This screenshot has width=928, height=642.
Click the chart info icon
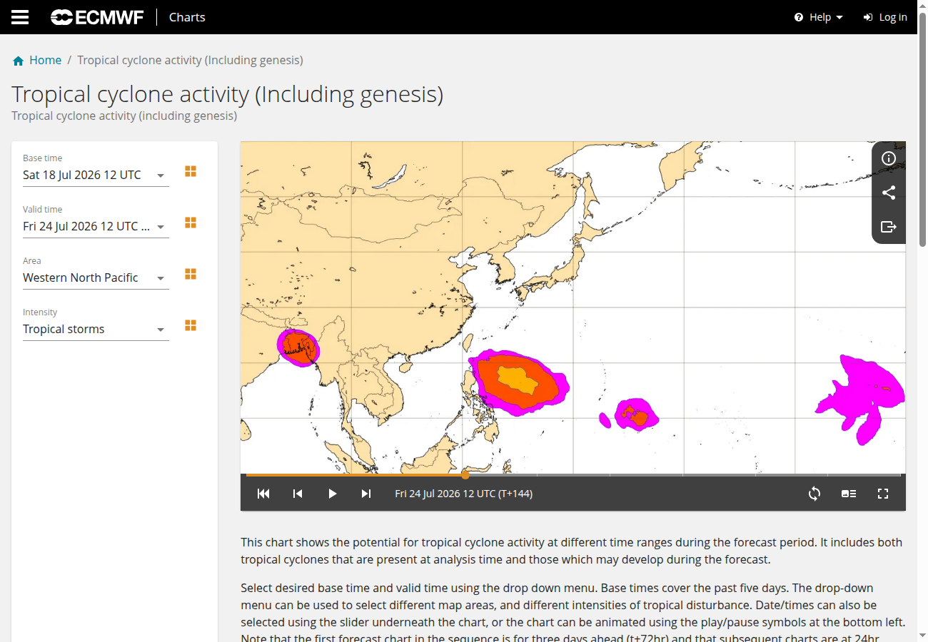(889, 158)
